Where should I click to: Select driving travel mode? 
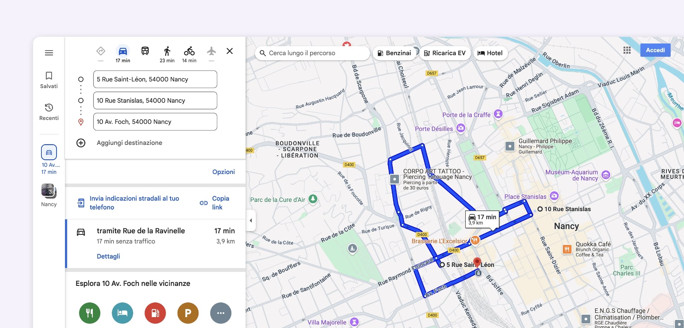tap(123, 52)
